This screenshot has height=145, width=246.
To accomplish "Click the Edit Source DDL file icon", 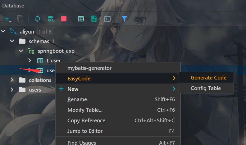I will (94, 19).
